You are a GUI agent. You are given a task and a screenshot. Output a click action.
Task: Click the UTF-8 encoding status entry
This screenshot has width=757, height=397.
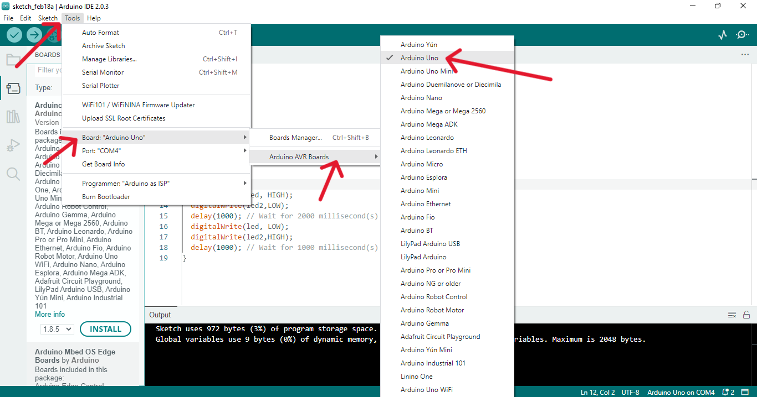point(630,392)
